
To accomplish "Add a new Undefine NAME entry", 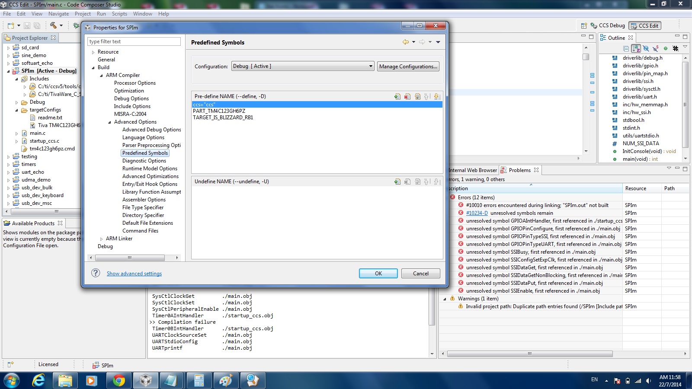I will click(x=397, y=182).
